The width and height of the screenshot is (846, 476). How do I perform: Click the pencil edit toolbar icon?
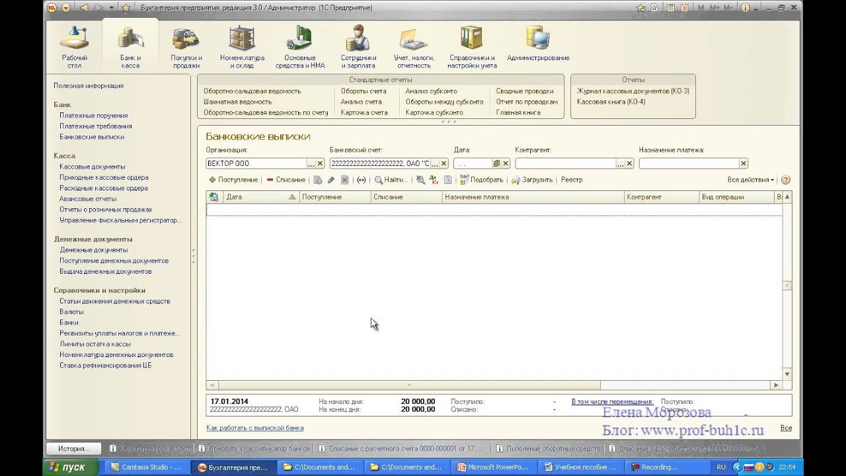pos(331,180)
